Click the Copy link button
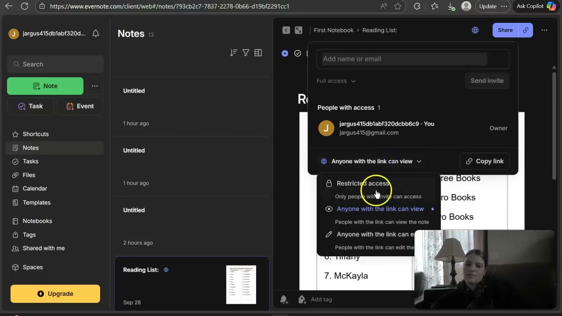Screen dimensions: 562x316 coord(485,161)
